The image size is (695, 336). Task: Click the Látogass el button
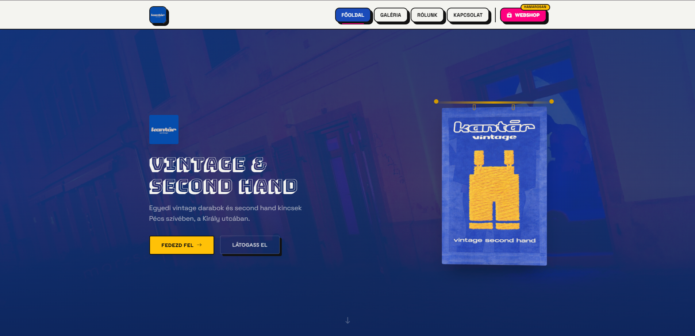tap(250, 245)
